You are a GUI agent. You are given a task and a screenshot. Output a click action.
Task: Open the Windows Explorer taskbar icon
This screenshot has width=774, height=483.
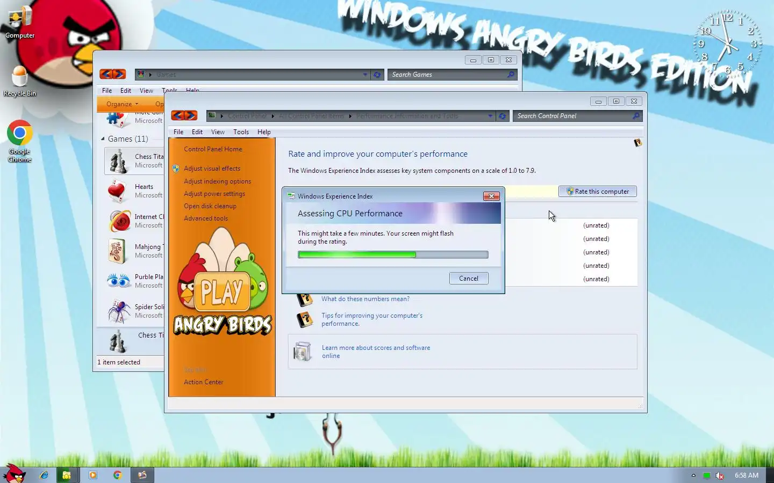tap(67, 475)
